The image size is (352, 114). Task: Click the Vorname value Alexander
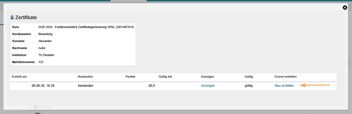(x=45, y=41)
